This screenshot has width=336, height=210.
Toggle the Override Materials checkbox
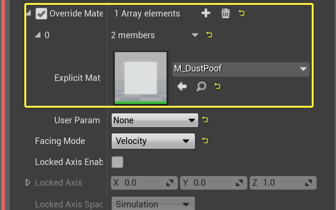click(x=41, y=14)
